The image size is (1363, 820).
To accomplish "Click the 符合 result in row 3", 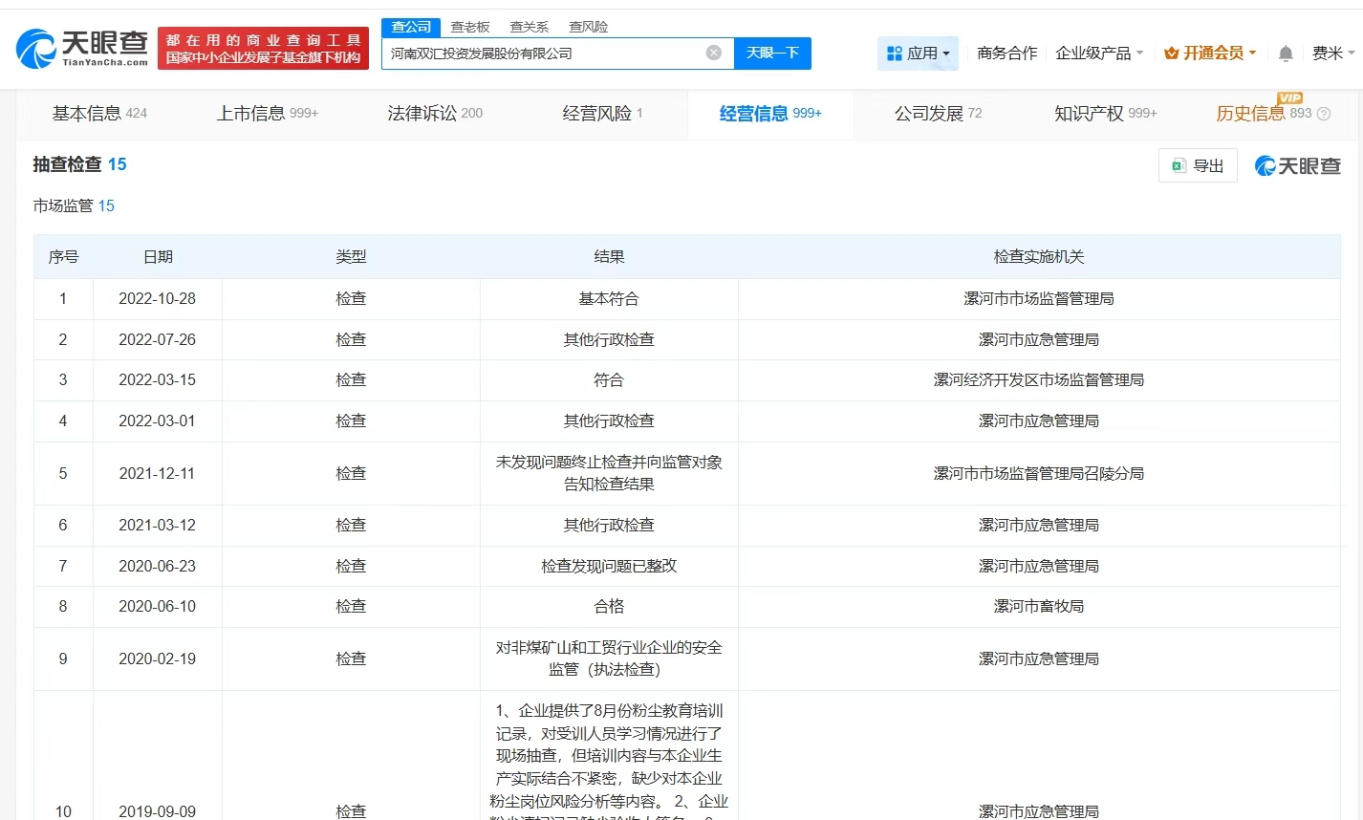I will [x=609, y=380].
